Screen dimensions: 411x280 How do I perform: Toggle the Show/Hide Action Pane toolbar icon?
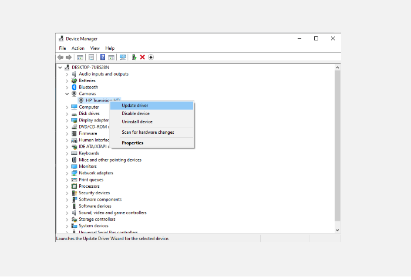coord(111,57)
